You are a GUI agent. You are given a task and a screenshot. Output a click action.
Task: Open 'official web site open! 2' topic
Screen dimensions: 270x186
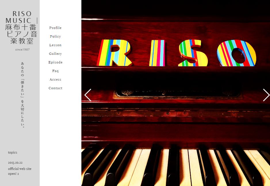point(20,171)
